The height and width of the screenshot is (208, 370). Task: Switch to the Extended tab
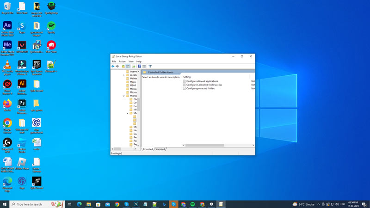pyautogui.click(x=148, y=149)
